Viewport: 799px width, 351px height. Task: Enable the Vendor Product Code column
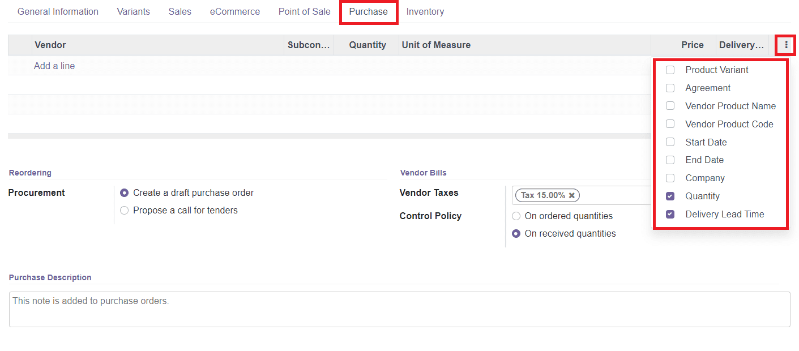tap(670, 123)
